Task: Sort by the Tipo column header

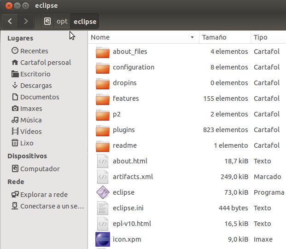Action: pos(268,37)
